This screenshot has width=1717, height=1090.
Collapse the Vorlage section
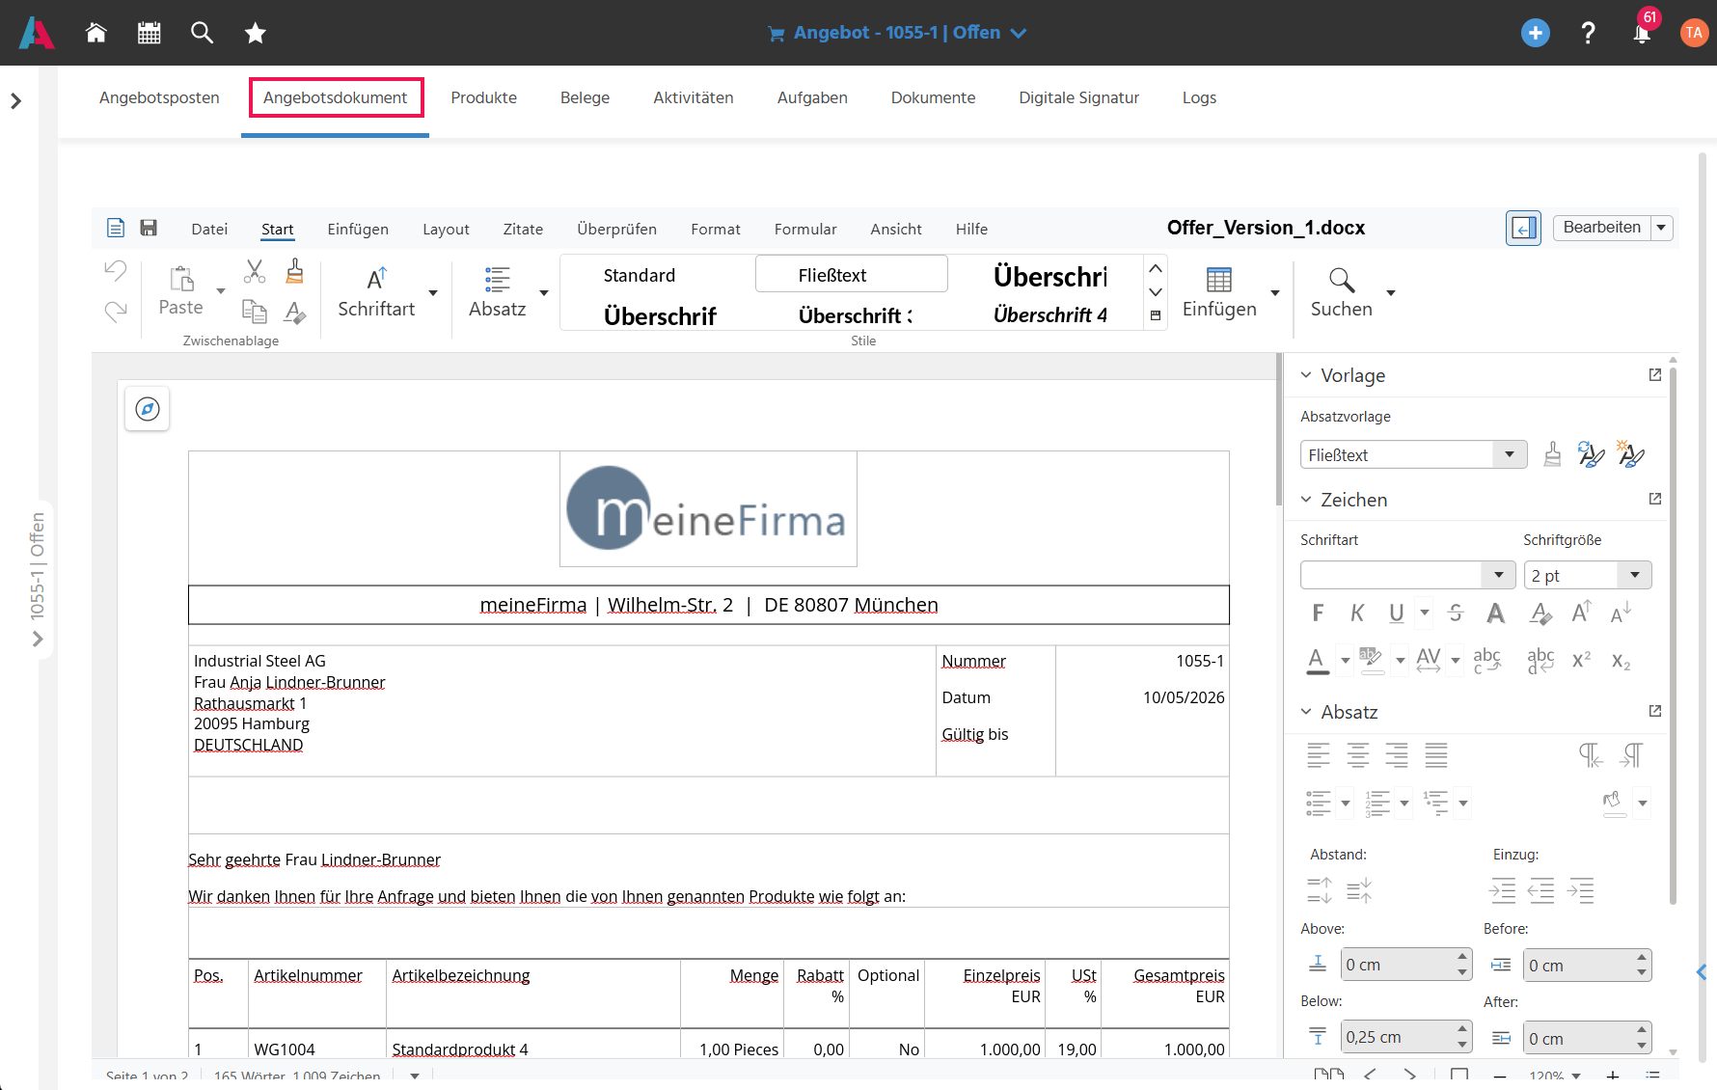[x=1306, y=375]
